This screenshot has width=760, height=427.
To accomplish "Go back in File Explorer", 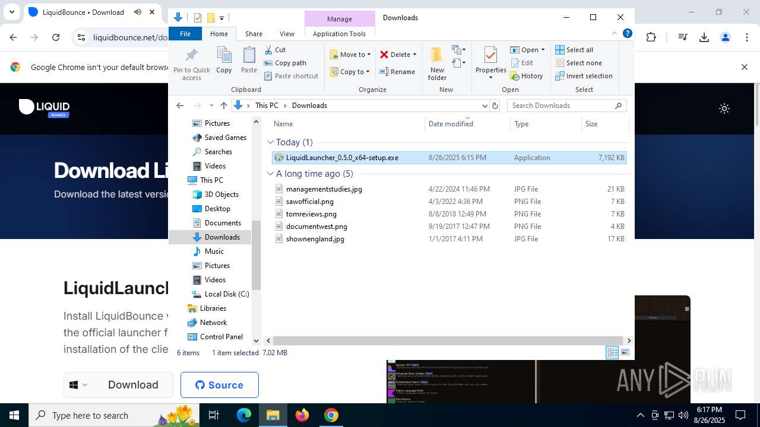I will click(180, 106).
